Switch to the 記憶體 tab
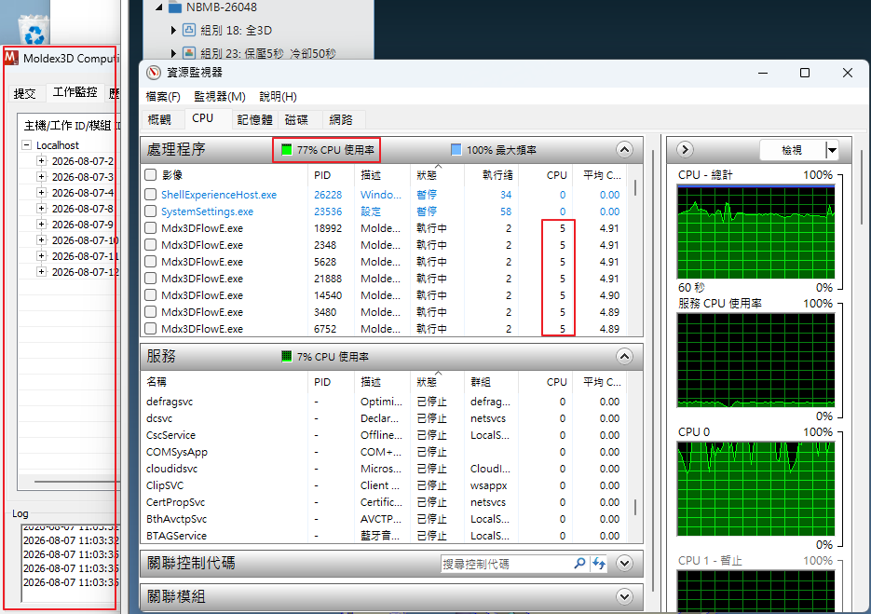Screen dimensions: 871x614 pyautogui.click(x=254, y=119)
